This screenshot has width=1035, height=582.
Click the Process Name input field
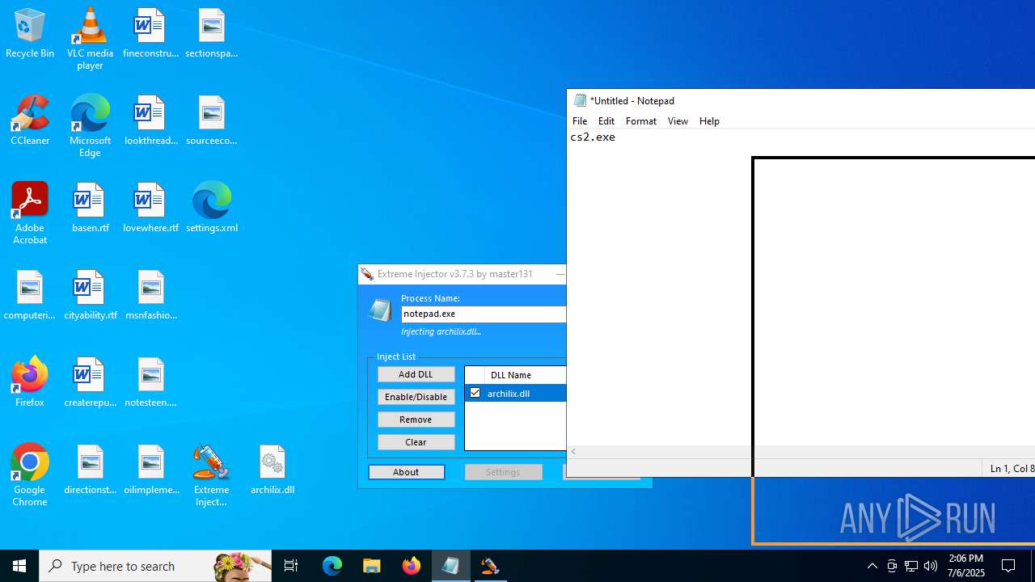[484, 314]
